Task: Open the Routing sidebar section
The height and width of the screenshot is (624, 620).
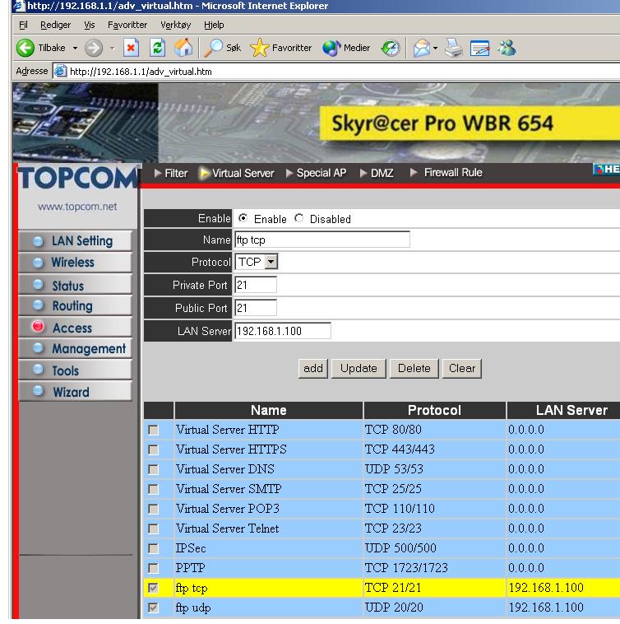Action: [75, 305]
